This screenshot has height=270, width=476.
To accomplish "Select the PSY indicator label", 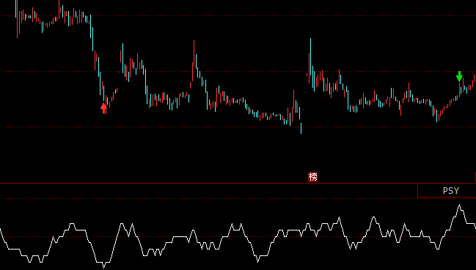I will pyautogui.click(x=451, y=191).
